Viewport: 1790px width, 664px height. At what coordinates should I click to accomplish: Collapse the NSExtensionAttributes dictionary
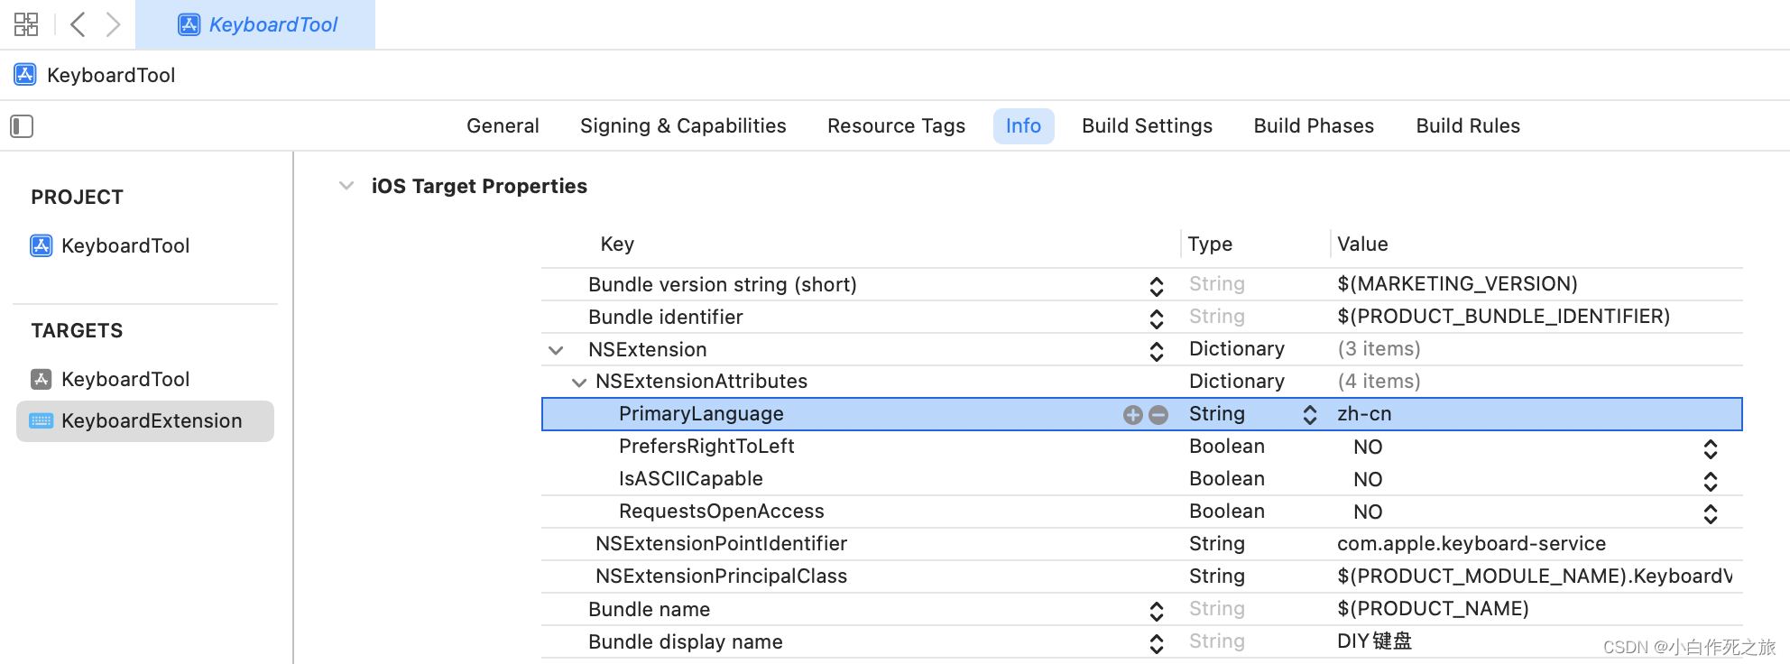[x=579, y=383]
